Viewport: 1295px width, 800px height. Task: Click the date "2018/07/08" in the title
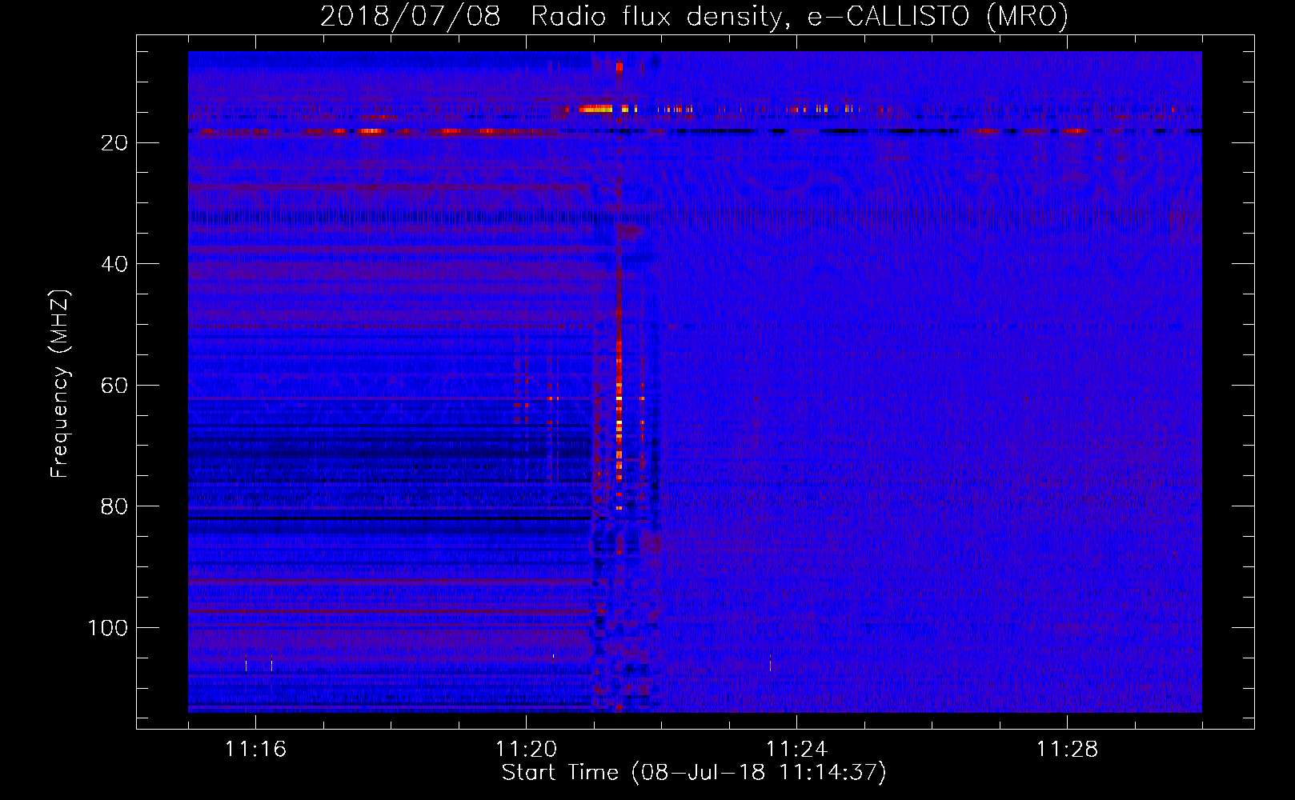tap(411, 16)
